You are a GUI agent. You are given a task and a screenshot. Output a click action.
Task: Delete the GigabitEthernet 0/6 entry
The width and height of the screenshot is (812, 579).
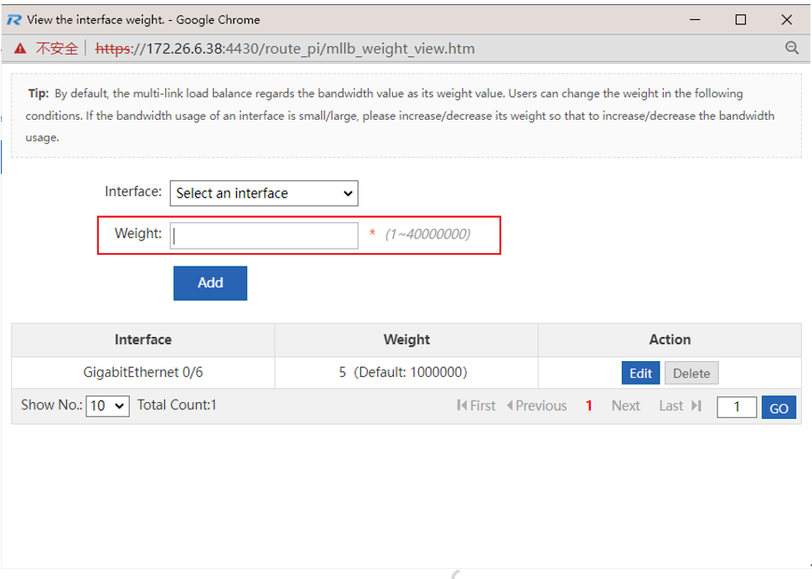[x=691, y=373]
